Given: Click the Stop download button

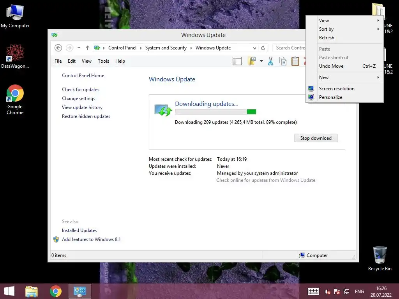Looking at the screenshot, I should 316,138.
